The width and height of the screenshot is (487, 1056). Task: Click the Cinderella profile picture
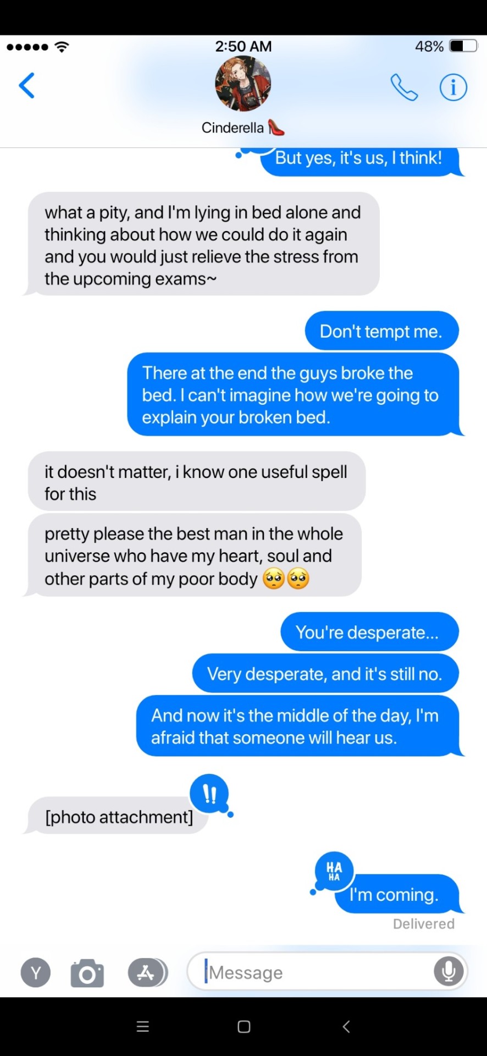click(243, 84)
